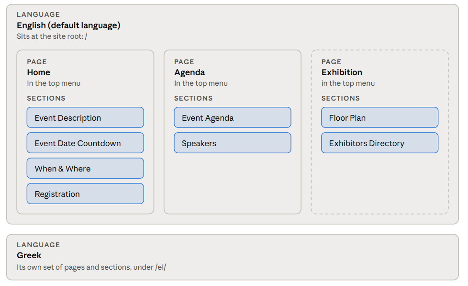Click 'in the top menu' under Exhibition
Image resolution: width=468 pixels, height=286 pixels.
pos(348,83)
